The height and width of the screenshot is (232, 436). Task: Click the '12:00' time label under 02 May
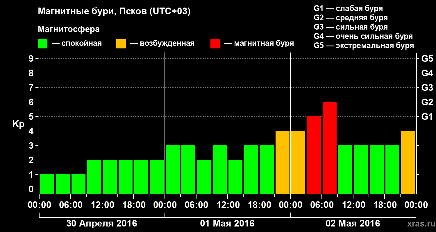pos(353,205)
